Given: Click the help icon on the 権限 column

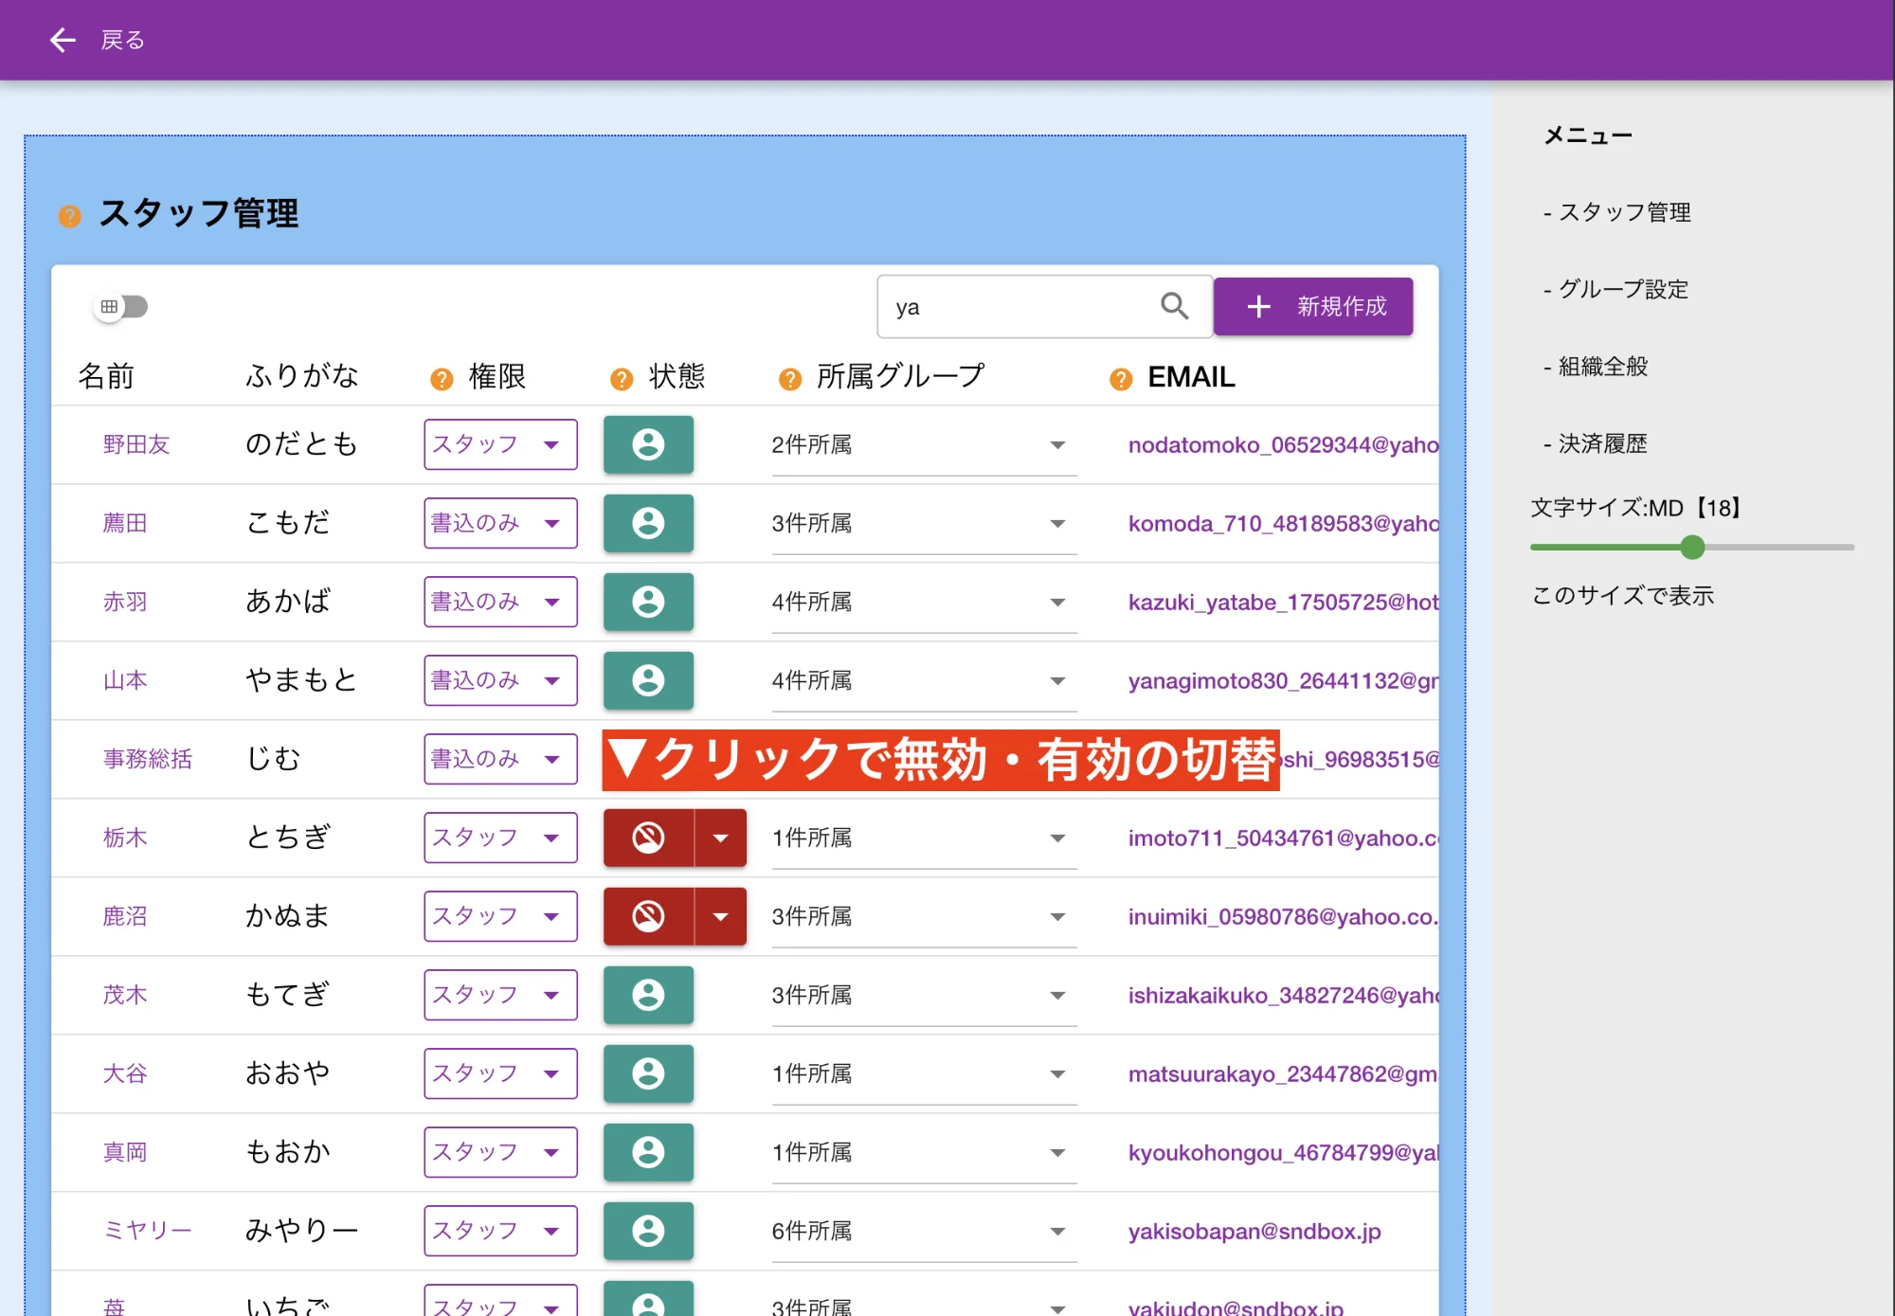Looking at the screenshot, I should (x=442, y=377).
